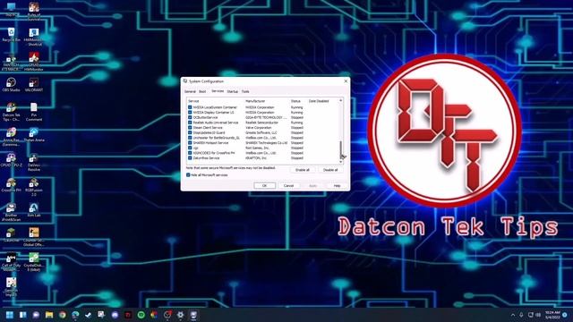
Task: Open the Pin Comment text file icon
Action: click(x=34, y=111)
